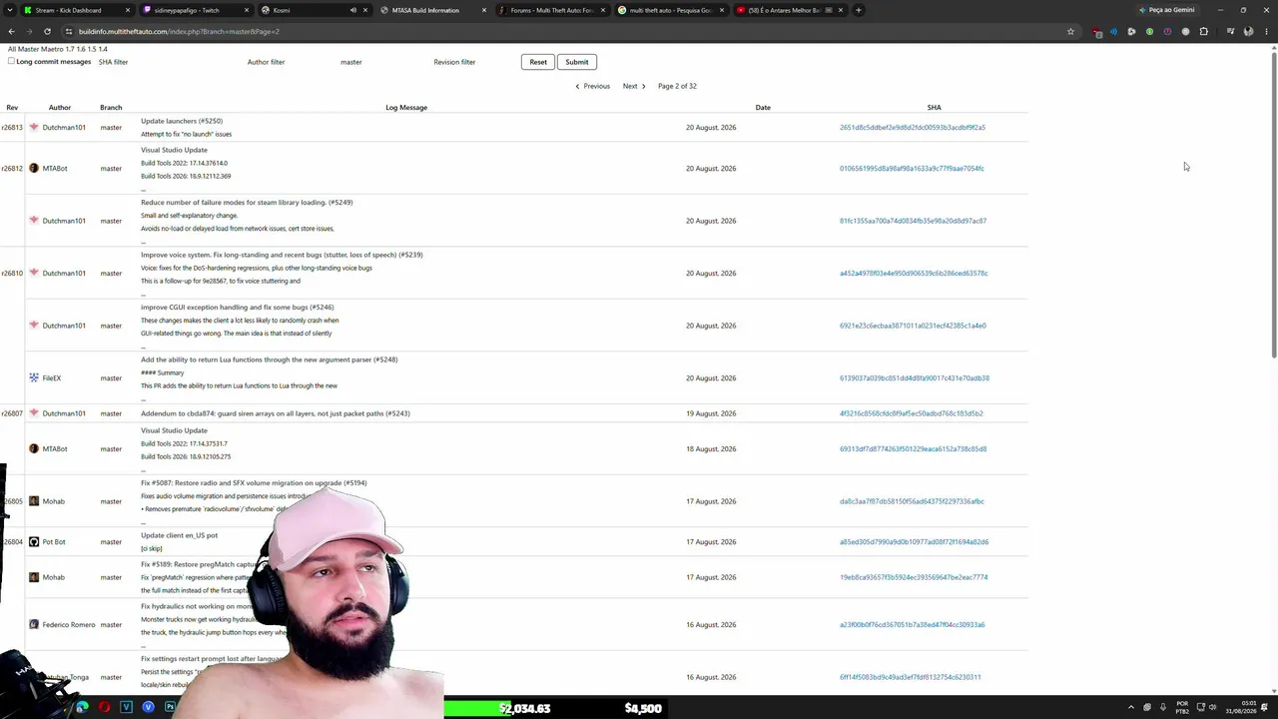This screenshot has height=719, width=1278.
Task: Open Opera browser from the taskbar
Action: (104, 707)
